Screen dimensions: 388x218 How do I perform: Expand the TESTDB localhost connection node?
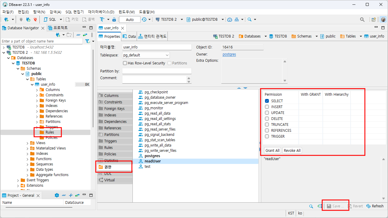[4, 47]
